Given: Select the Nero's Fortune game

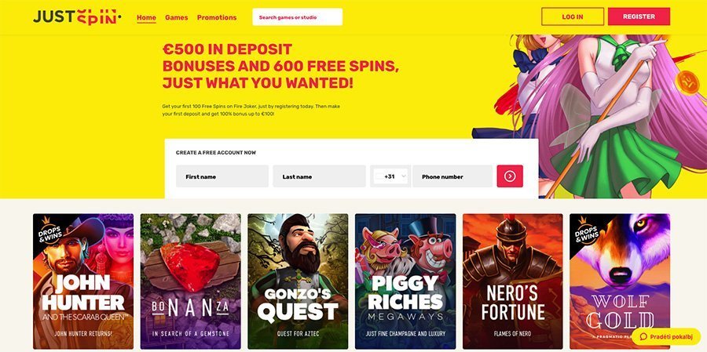Looking at the screenshot, I should point(513,281).
